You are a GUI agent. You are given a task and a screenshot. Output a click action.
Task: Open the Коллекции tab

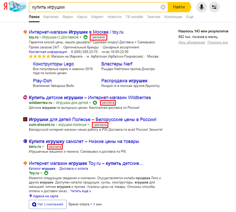173,17
